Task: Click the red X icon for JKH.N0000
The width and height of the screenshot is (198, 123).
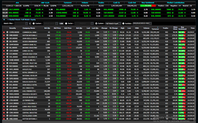Action: click(x=4, y=38)
